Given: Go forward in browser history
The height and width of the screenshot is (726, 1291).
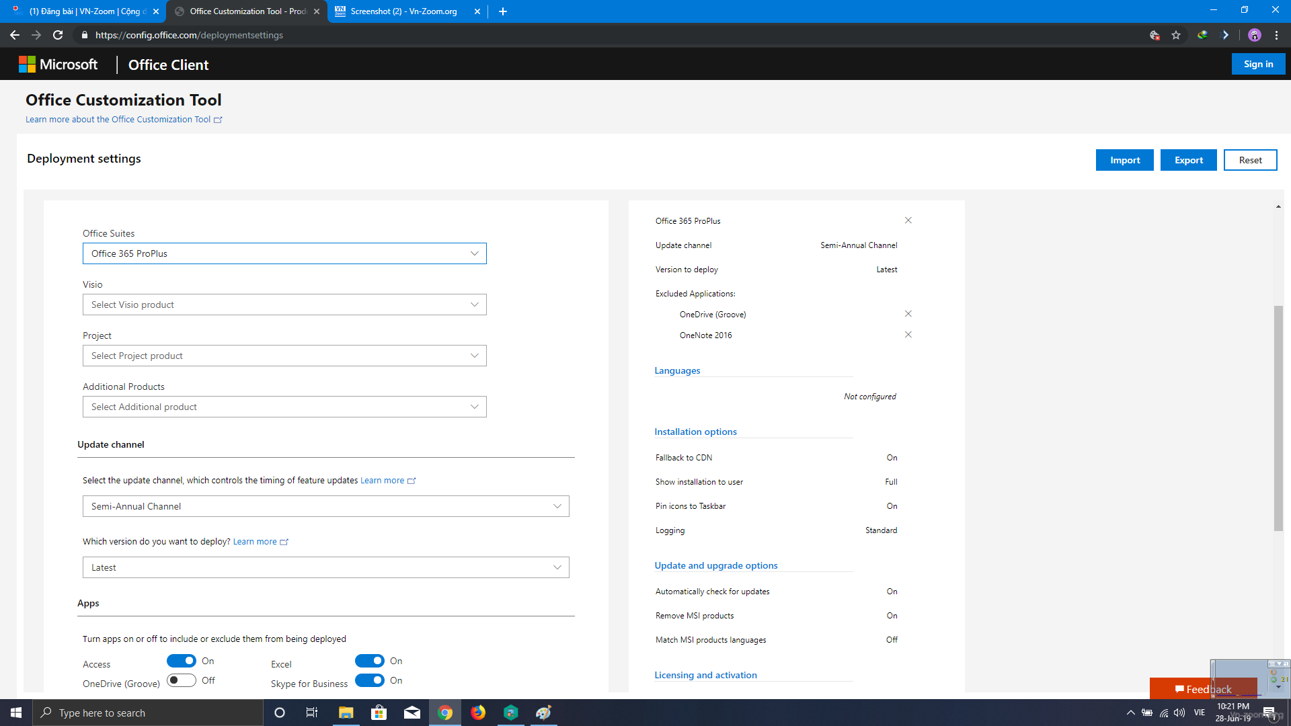Looking at the screenshot, I should (36, 35).
